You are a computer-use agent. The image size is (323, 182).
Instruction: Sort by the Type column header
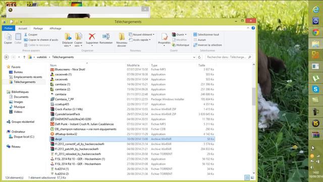tap(154, 65)
